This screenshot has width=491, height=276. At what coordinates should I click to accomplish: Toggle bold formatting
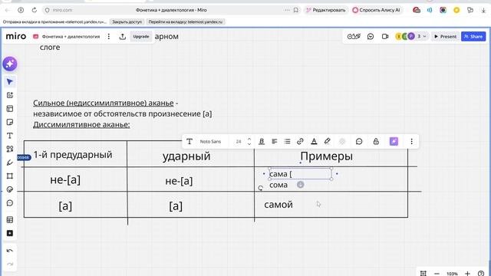(x=262, y=141)
